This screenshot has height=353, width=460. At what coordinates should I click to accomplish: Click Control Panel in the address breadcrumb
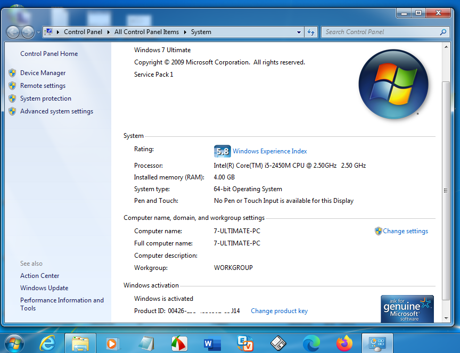tap(83, 32)
